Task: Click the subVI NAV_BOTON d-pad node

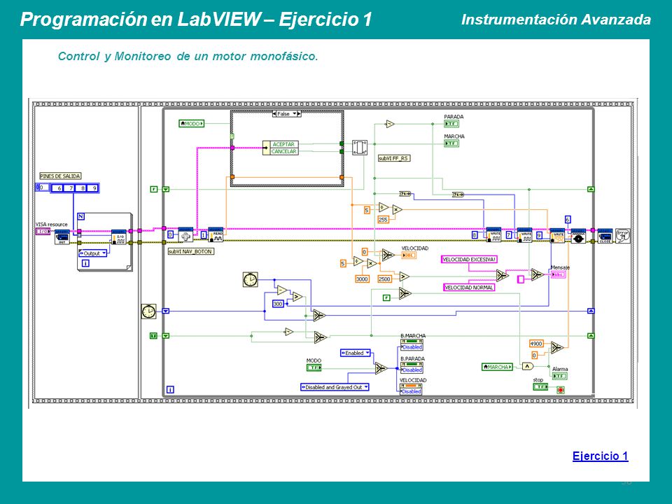Action: (185, 235)
